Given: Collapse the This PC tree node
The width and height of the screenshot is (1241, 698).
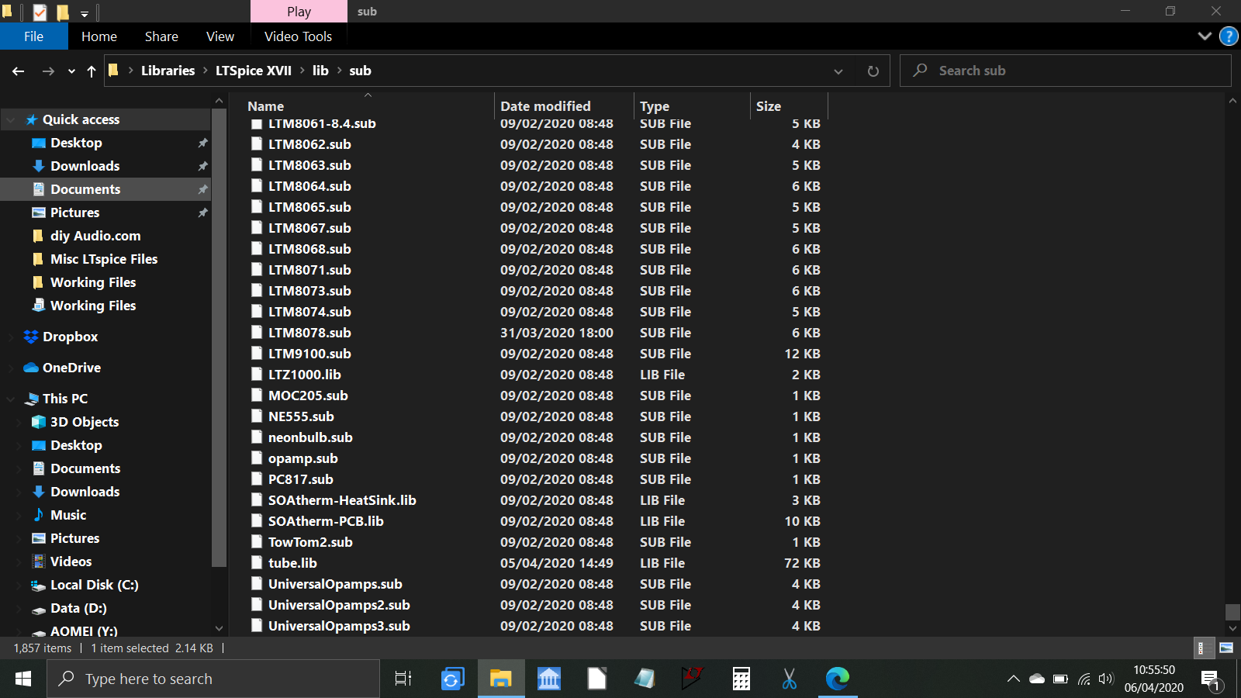Looking at the screenshot, I should [11, 399].
